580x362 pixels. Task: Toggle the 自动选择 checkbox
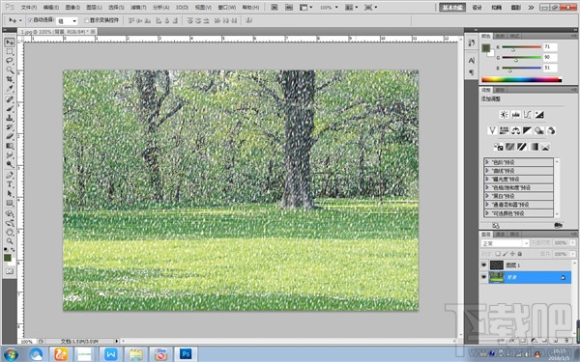[31, 20]
